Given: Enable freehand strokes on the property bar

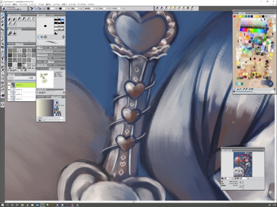Looking at the screenshot, I should (36, 8).
